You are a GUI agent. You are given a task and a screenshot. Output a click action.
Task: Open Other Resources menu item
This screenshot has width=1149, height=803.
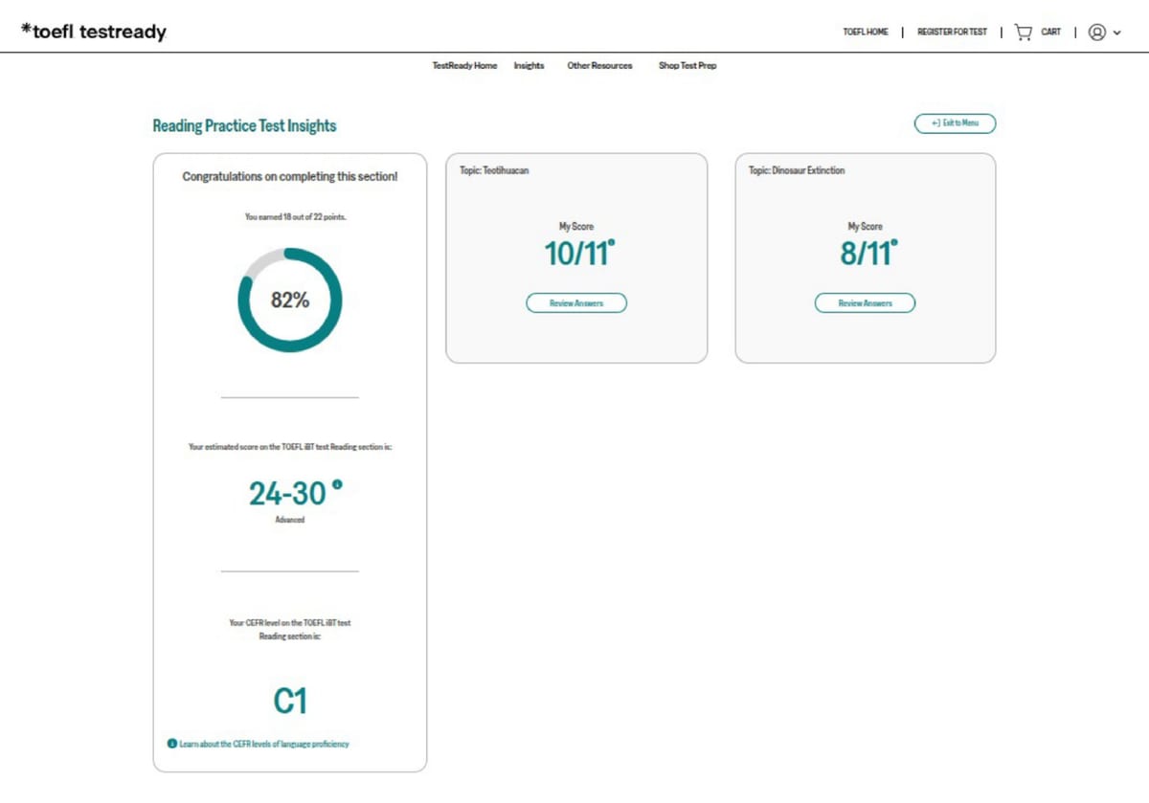[599, 66]
